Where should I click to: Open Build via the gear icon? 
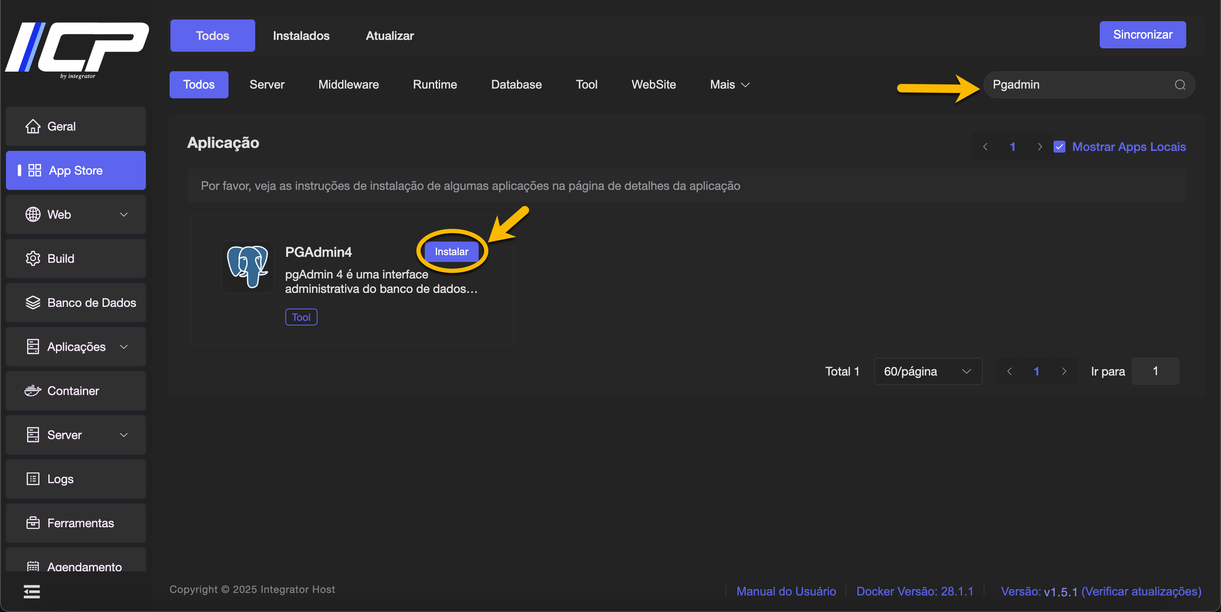[33, 259]
